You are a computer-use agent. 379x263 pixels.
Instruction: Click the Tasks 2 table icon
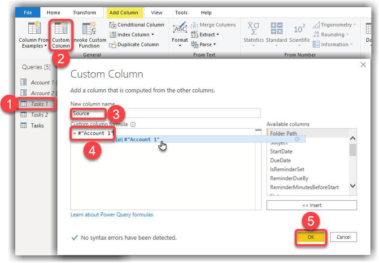click(x=24, y=114)
